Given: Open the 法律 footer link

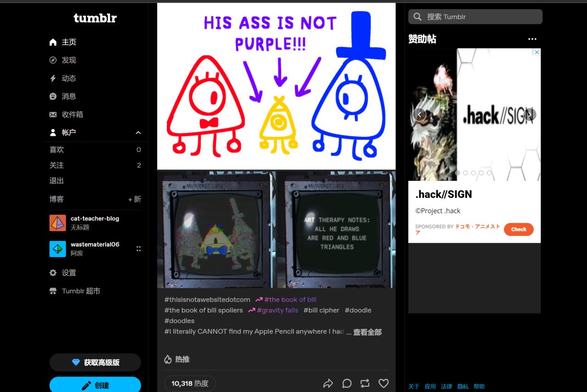Looking at the screenshot, I should coord(446,386).
